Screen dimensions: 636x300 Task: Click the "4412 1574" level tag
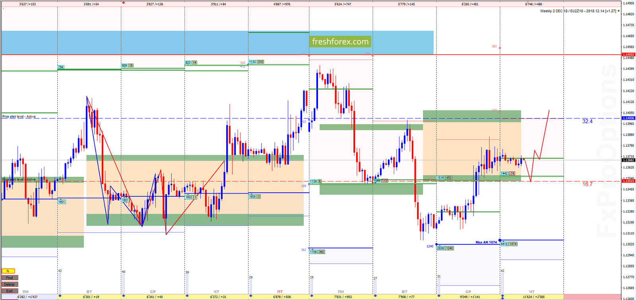pyautogui.click(x=509, y=244)
